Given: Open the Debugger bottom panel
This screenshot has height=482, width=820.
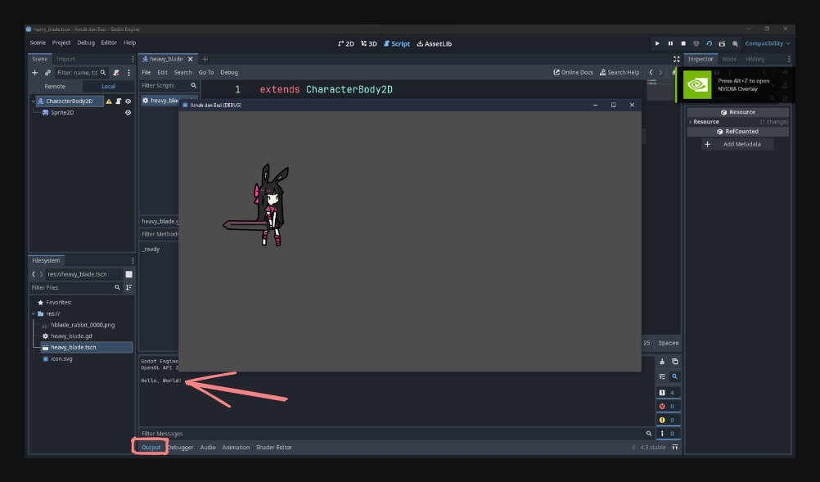Looking at the screenshot, I should [x=180, y=448].
